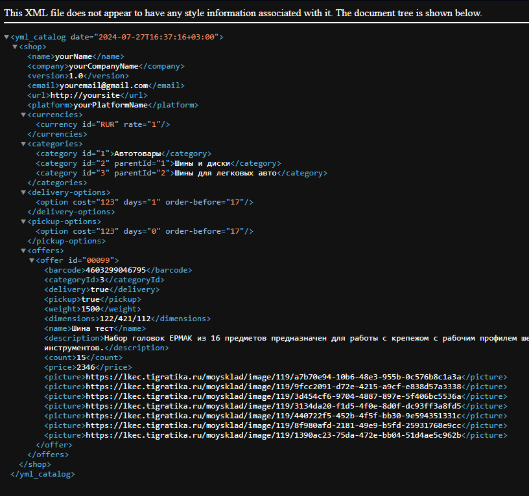Click the picture URL starting 1390ac23

[274, 435]
